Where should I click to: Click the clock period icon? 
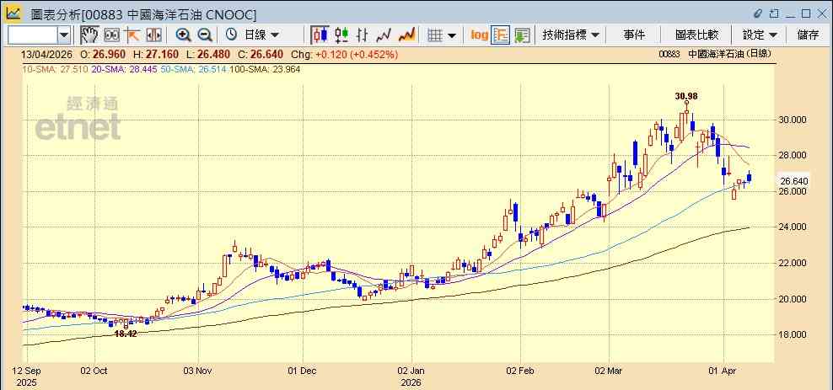click(x=231, y=35)
